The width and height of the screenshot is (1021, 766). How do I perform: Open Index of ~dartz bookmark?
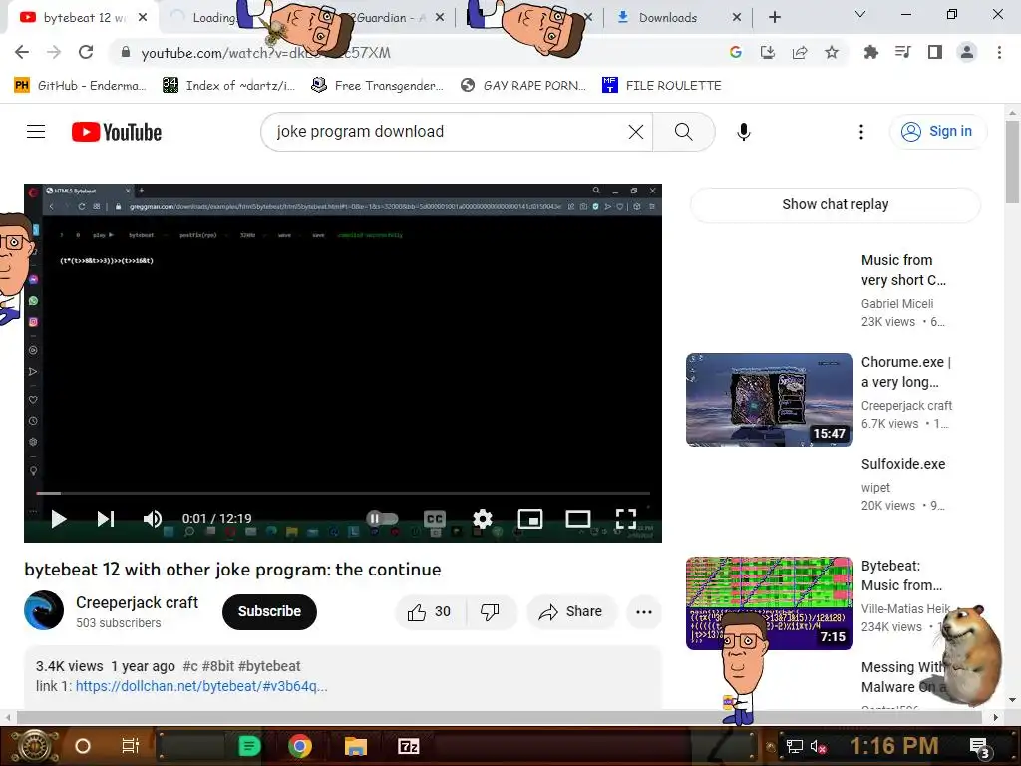[x=228, y=86]
